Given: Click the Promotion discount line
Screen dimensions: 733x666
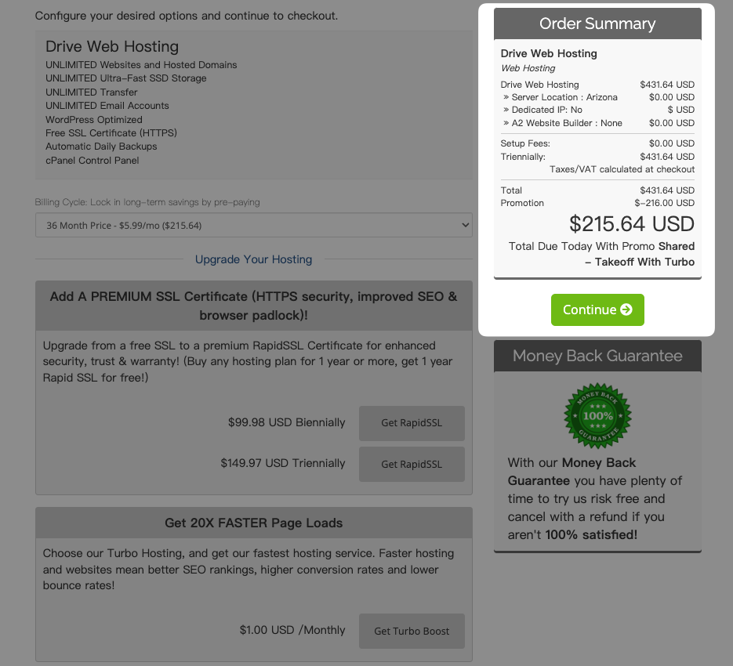Looking at the screenshot, I should point(597,203).
